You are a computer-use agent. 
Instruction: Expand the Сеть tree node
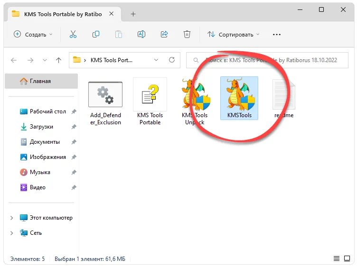click(11, 233)
